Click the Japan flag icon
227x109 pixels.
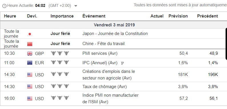[30, 34]
